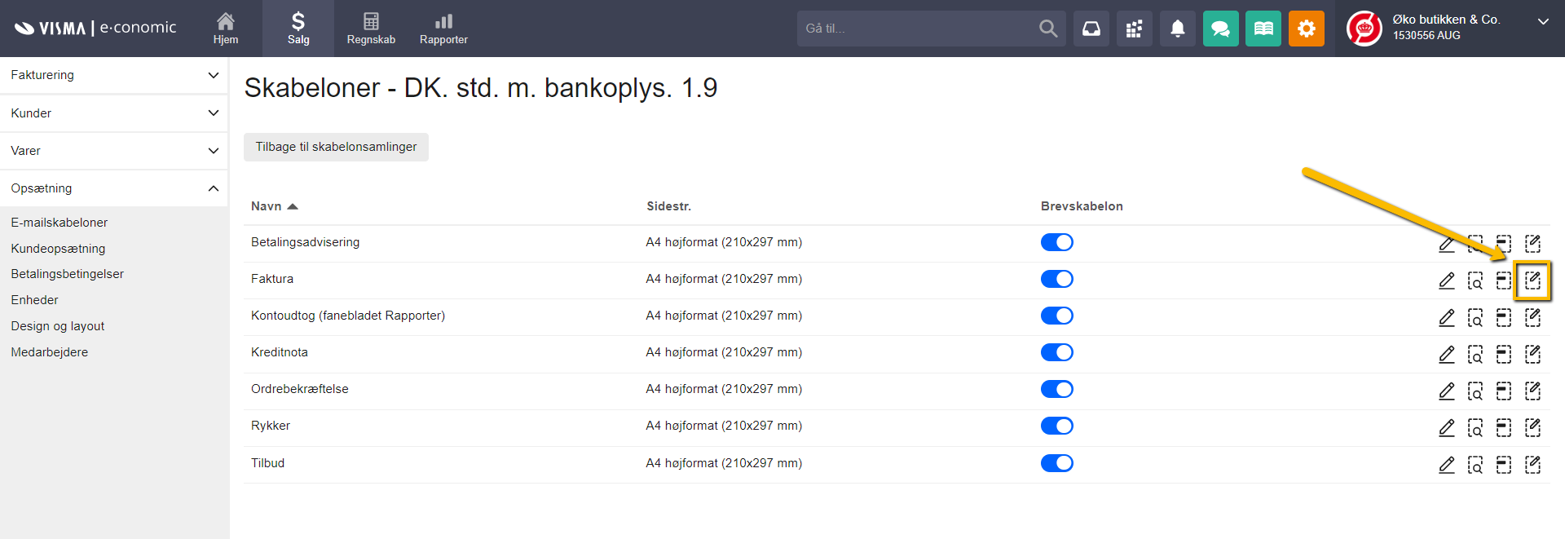Viewport: 1565px width, 539px height.
Task: Open the company account dropdown arrow
Action: pos(1542,22)
